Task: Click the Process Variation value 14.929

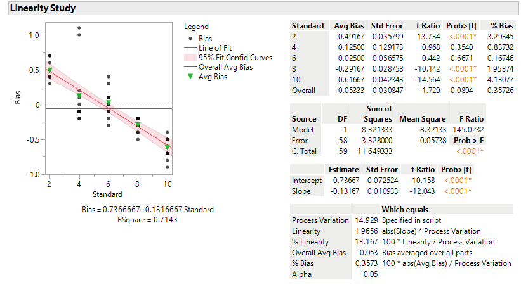Action: click(x=366, y=220)
